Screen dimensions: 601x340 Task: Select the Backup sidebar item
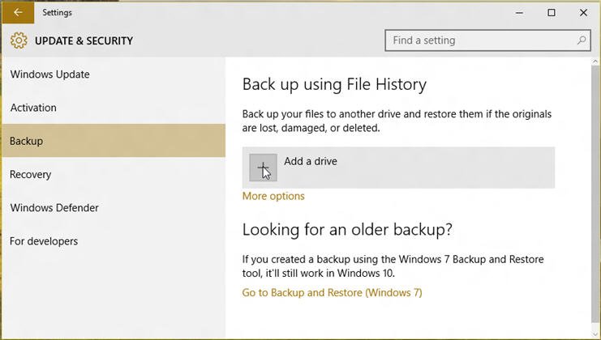(27, 141)
